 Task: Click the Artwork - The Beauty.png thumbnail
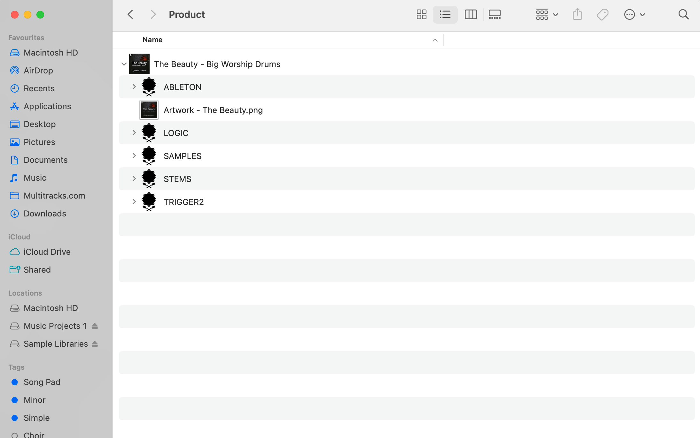click(x=149, y=110)
